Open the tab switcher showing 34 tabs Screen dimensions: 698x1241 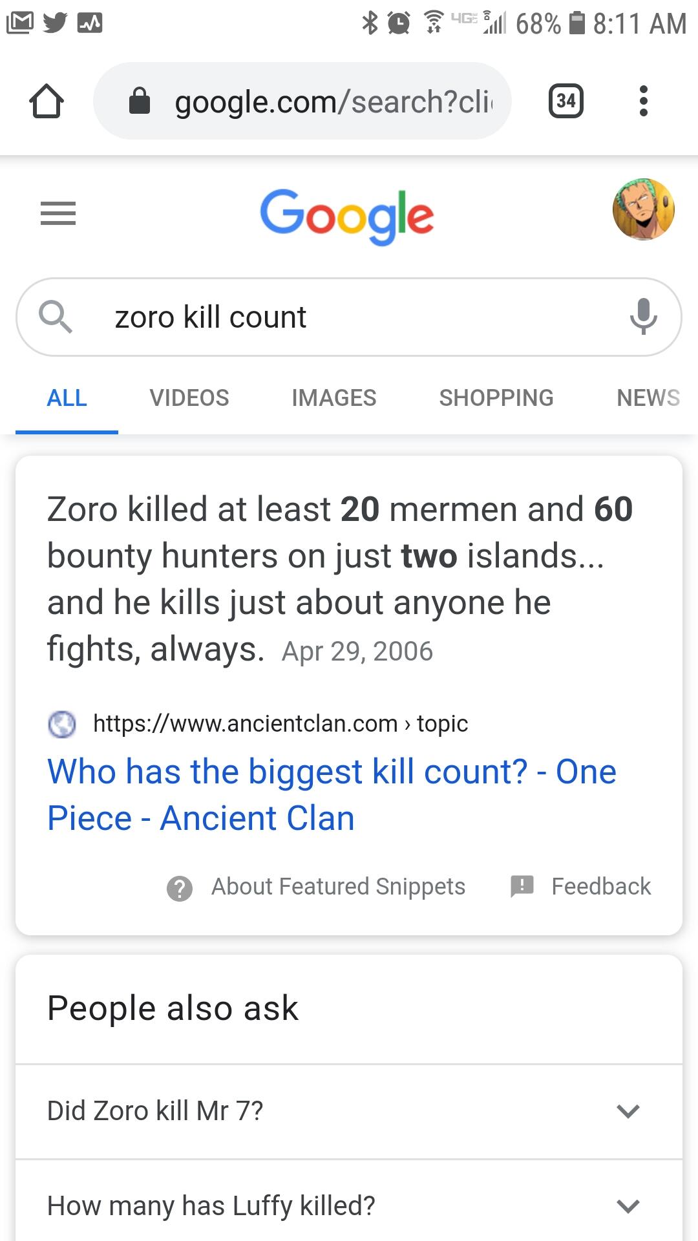(x=566, y=101)
